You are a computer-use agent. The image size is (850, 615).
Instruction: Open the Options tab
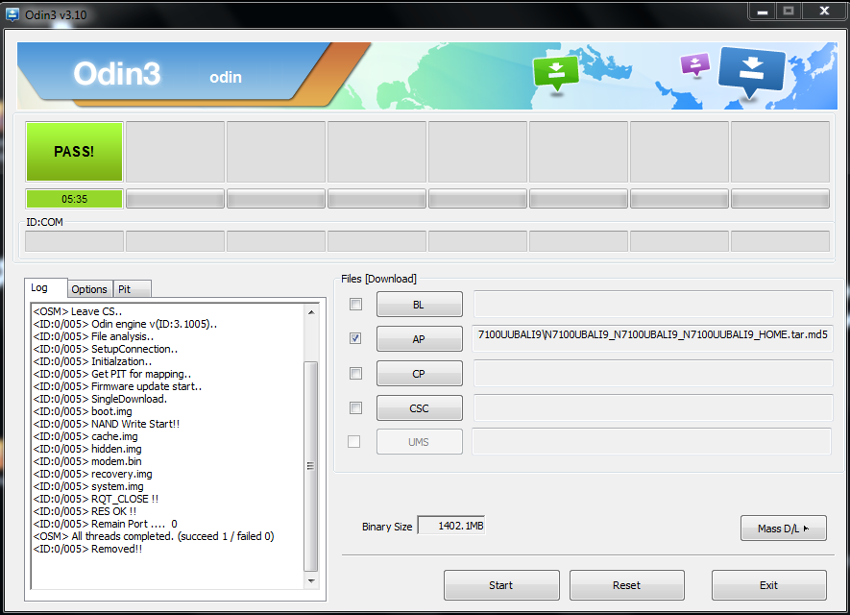[x=89, y=289]
